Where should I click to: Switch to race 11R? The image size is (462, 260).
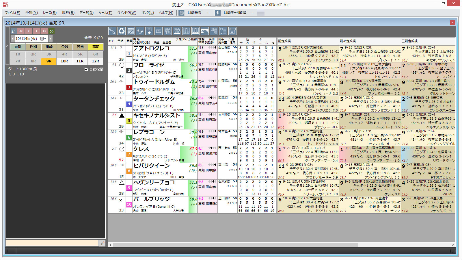click(x=80, y=61)
